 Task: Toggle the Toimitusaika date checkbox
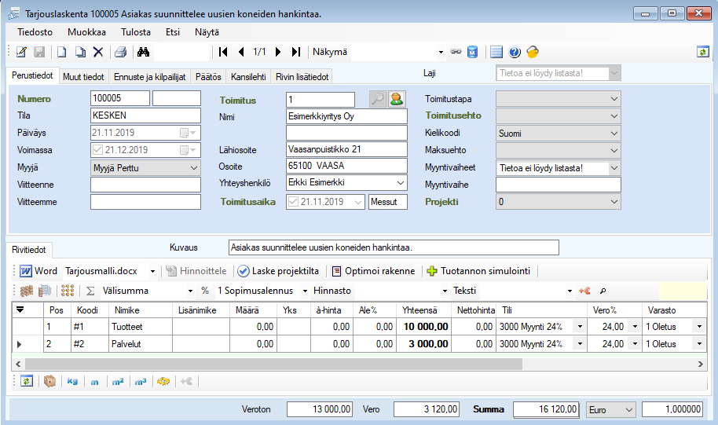295,202
